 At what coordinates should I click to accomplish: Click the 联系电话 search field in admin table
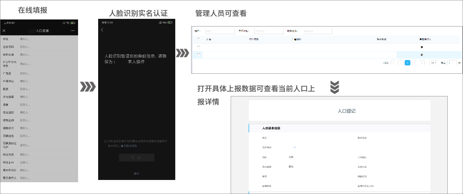[317, 31]
